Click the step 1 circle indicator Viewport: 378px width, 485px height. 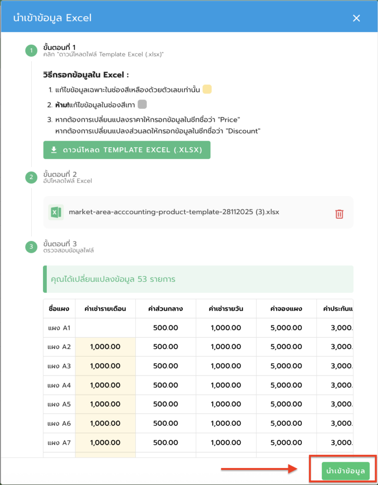(x=31, y=50)
